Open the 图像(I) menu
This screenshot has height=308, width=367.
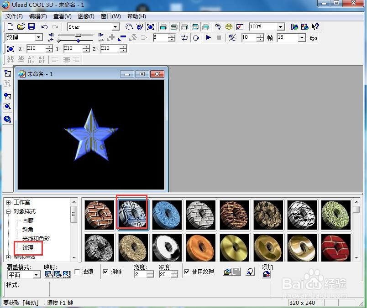[x=86, y=16]
